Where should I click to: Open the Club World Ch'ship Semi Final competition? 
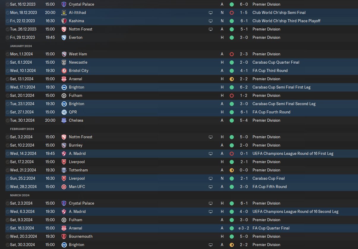coord(279,13)
